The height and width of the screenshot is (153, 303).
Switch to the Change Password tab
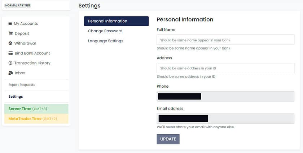(x=105, y=31)
